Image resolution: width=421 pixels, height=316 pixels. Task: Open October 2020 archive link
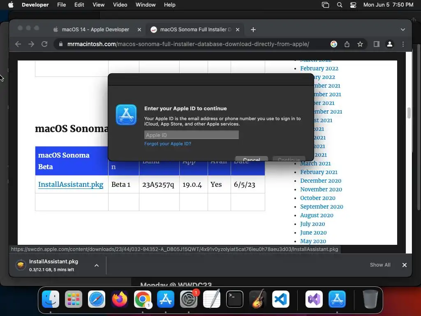click(318, 198)
